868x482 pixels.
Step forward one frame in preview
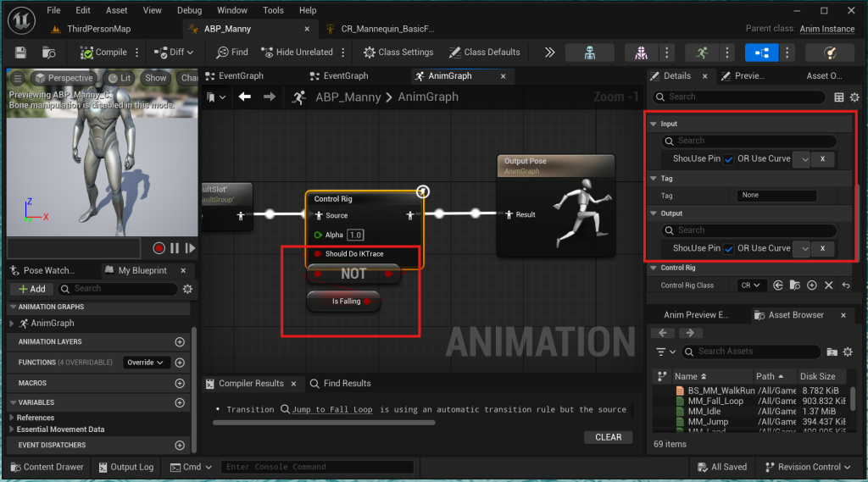(191, 248)
